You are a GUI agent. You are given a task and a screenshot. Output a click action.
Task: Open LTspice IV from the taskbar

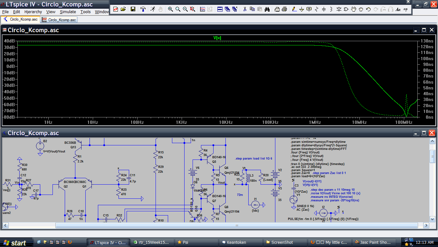pyautogui.click(x=109, y=242)
